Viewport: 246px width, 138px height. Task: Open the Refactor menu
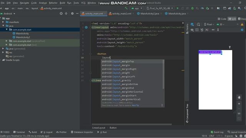click(53, 3)
